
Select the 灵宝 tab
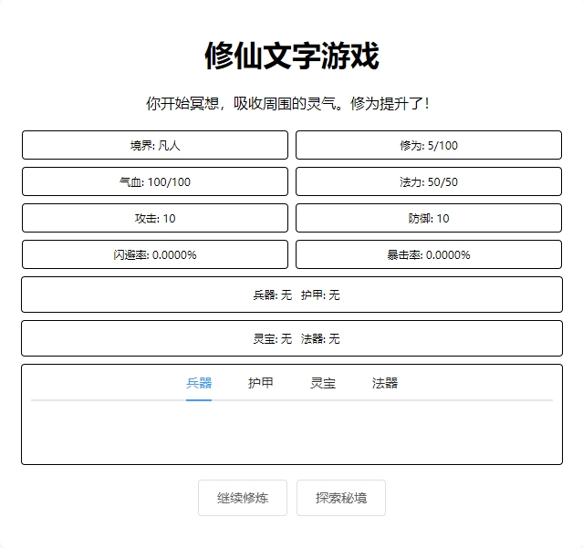coord(323,383)
